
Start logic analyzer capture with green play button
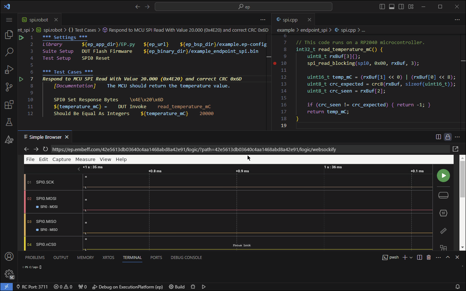(x=443, y=176)
